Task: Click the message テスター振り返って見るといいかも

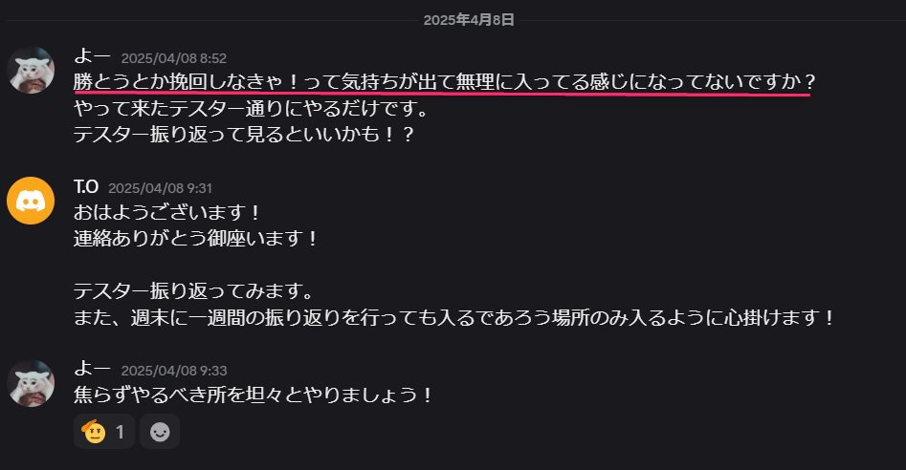Action: point(244,135)
